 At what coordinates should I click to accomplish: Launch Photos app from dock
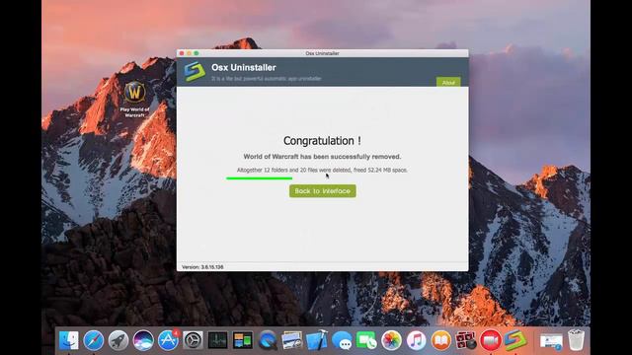pyautogui.click(x=391, y=340)
